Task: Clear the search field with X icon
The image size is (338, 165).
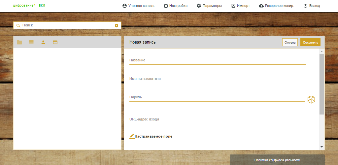Action: pos(117,25)
